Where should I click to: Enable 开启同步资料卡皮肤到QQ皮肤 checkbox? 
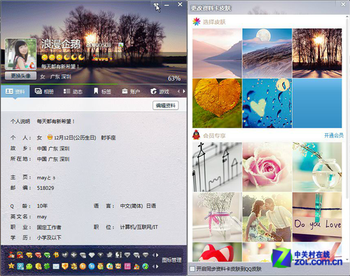pyautogui.click(x=192, y=269)
